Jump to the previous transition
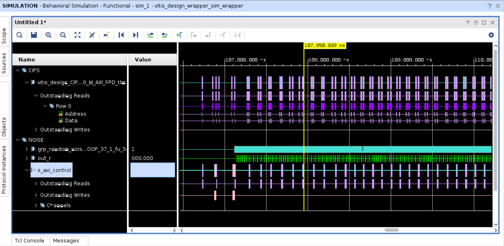The width and height of the screenshot is (504, 246). 150,35
